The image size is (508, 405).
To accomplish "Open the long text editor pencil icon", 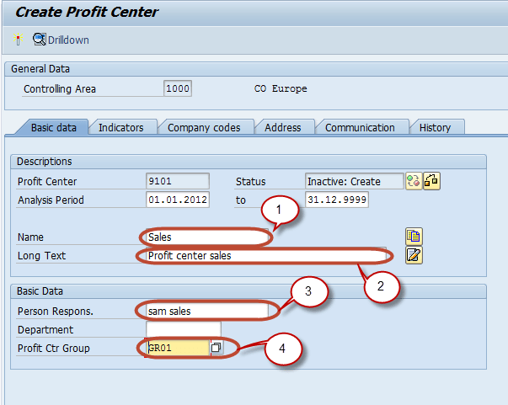I will pyautogui.click(x=414, y=254).
